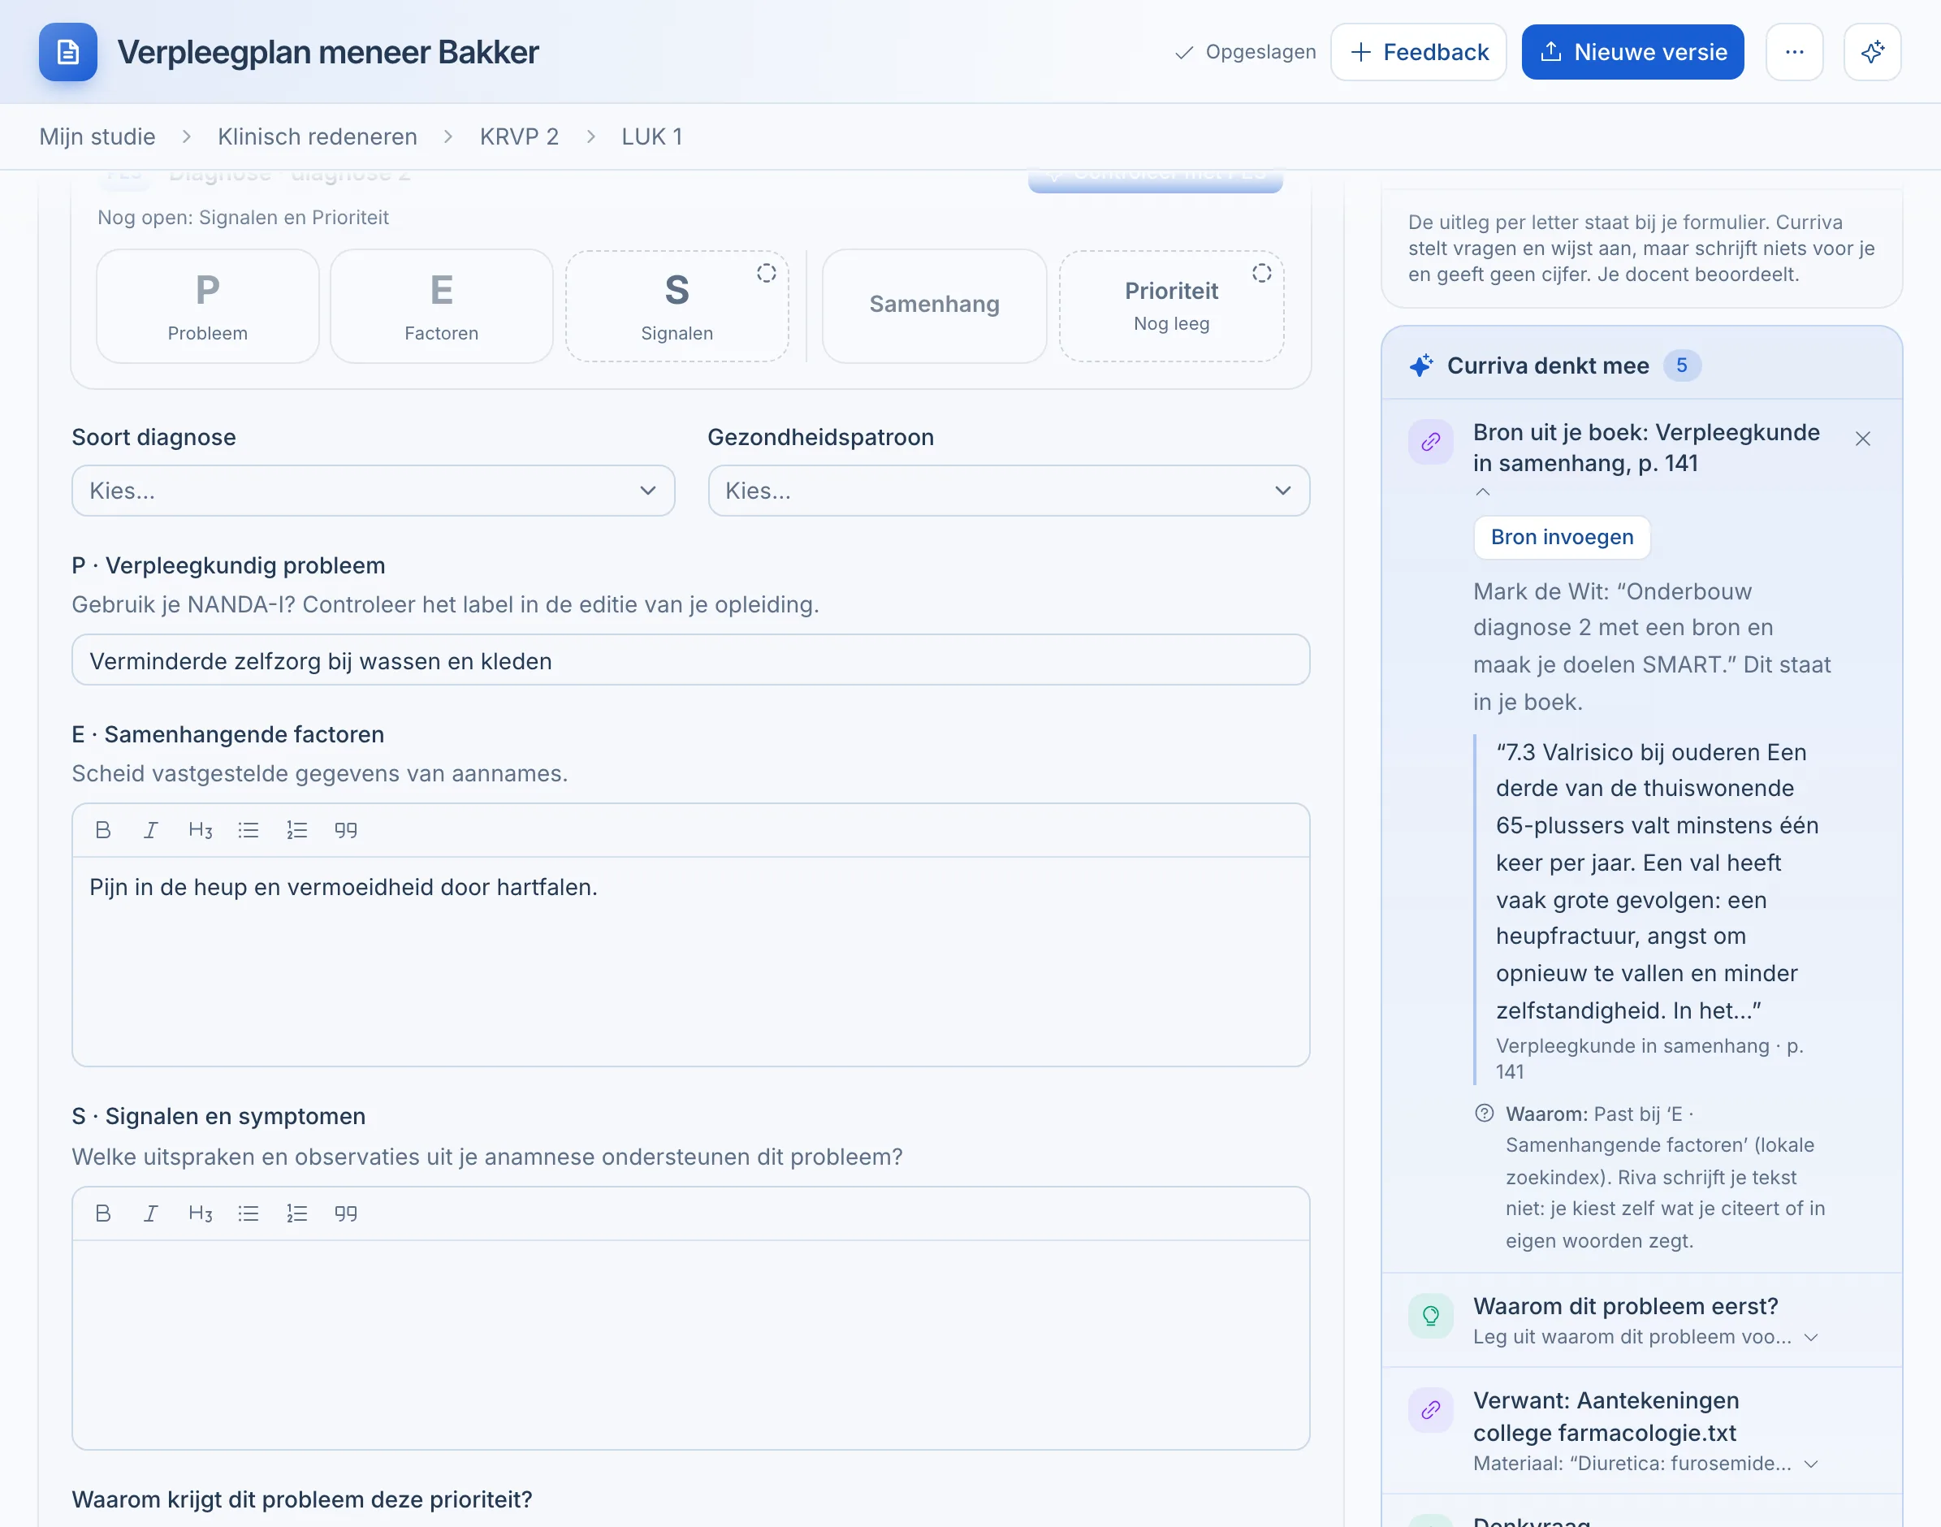Click the document icon beside Verpleegplan title
Screen dimensions: 1941x1527
click(68, 52)
